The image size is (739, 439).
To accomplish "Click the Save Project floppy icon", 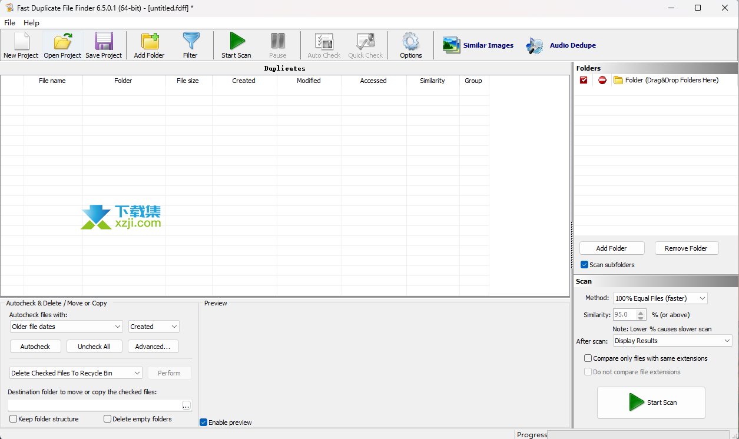I will tap(104, 42).
